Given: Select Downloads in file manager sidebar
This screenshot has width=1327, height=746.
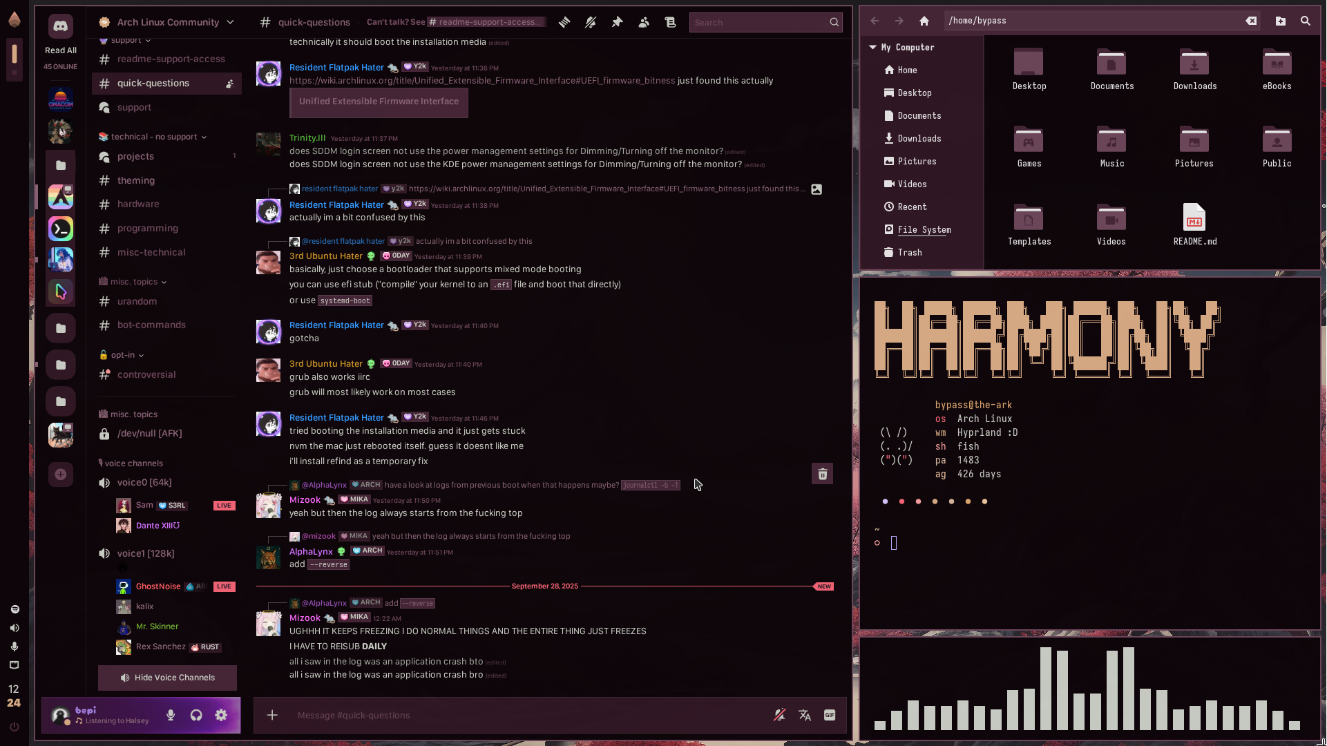Looking at the screenshot, I should point(919,138).
